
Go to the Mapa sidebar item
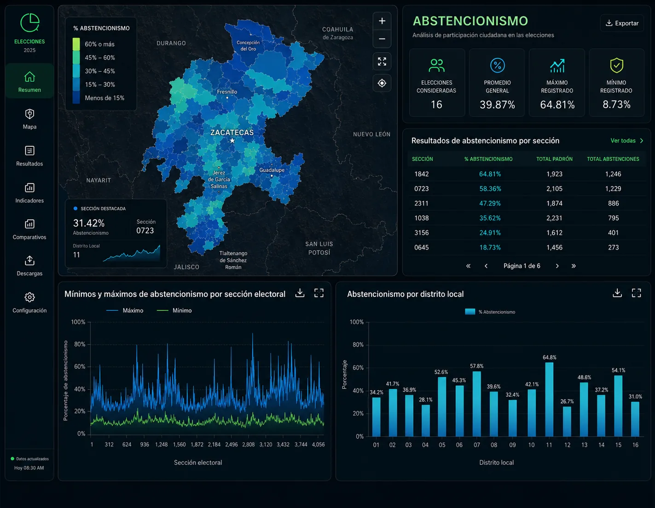coord(29,119)
